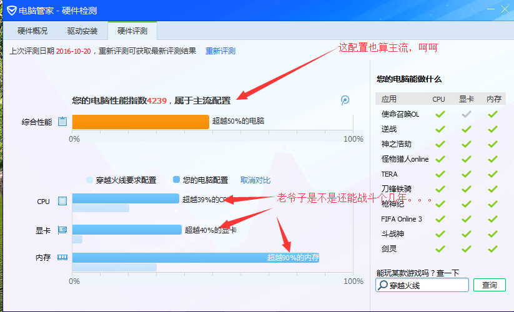Click the 查询 button
Screen dimensions: 514x312
coord(490,285)
